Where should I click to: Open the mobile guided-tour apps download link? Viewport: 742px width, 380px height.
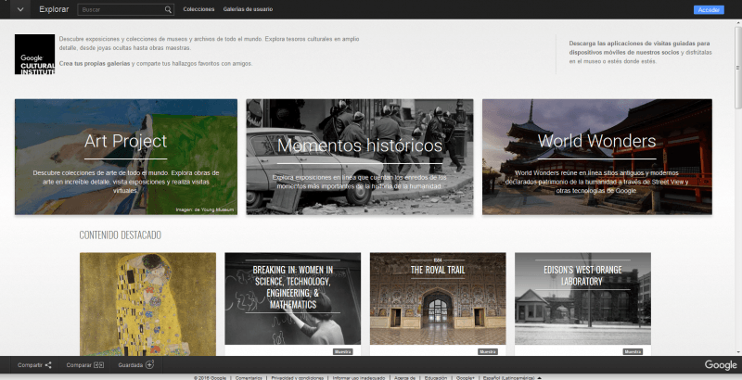click(639, 48)
